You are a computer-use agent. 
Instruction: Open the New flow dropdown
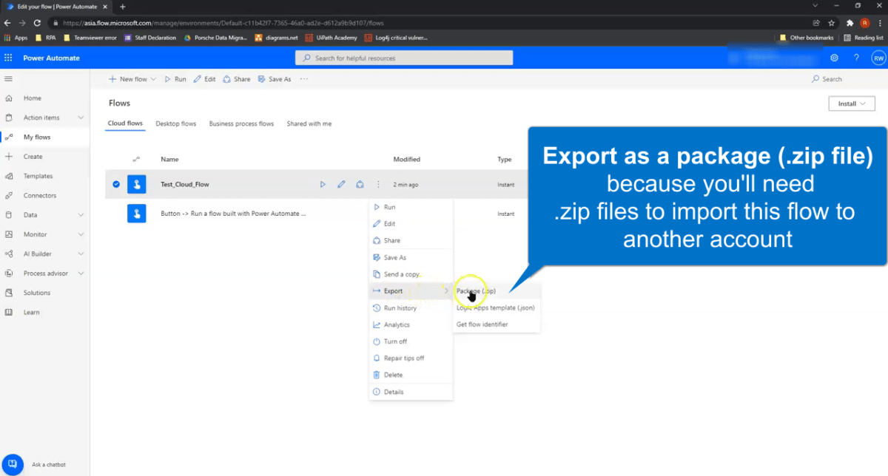click(132, 79)
